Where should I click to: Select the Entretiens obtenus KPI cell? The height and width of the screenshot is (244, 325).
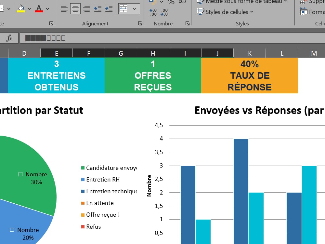click(56, 75)
